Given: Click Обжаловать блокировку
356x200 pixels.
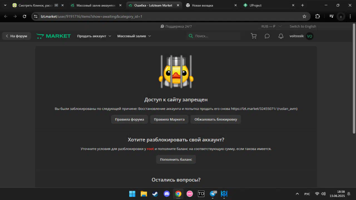Looking at the screenshot, I should pyautogui.click(x=216, y=119).
